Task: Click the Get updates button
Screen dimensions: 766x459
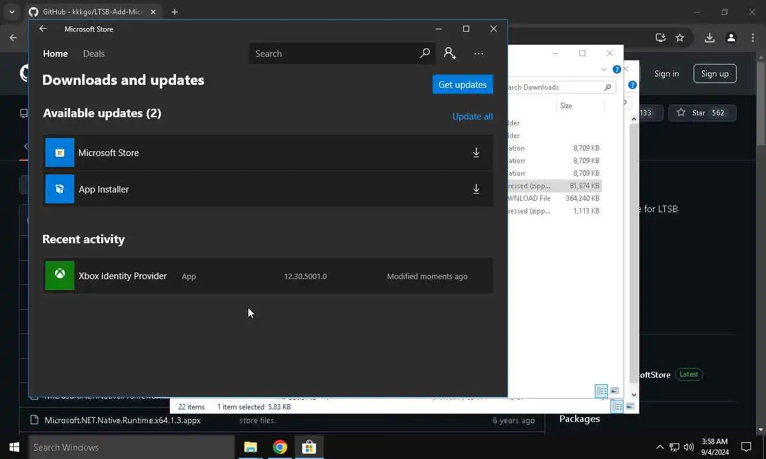Action: coord(463,84)
